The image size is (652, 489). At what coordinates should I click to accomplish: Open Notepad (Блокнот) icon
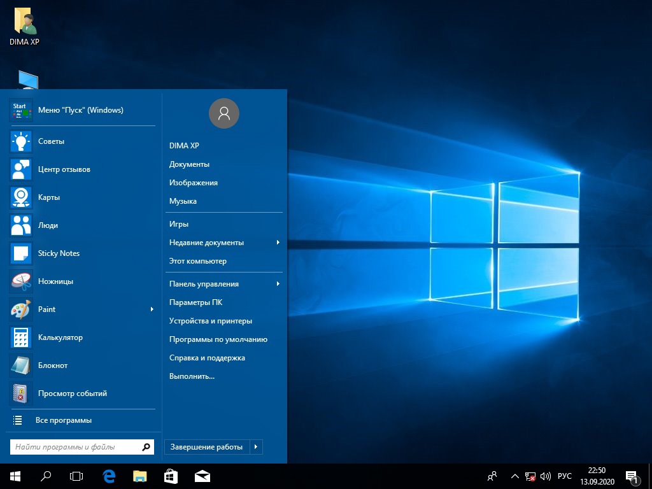pos(21,365)
